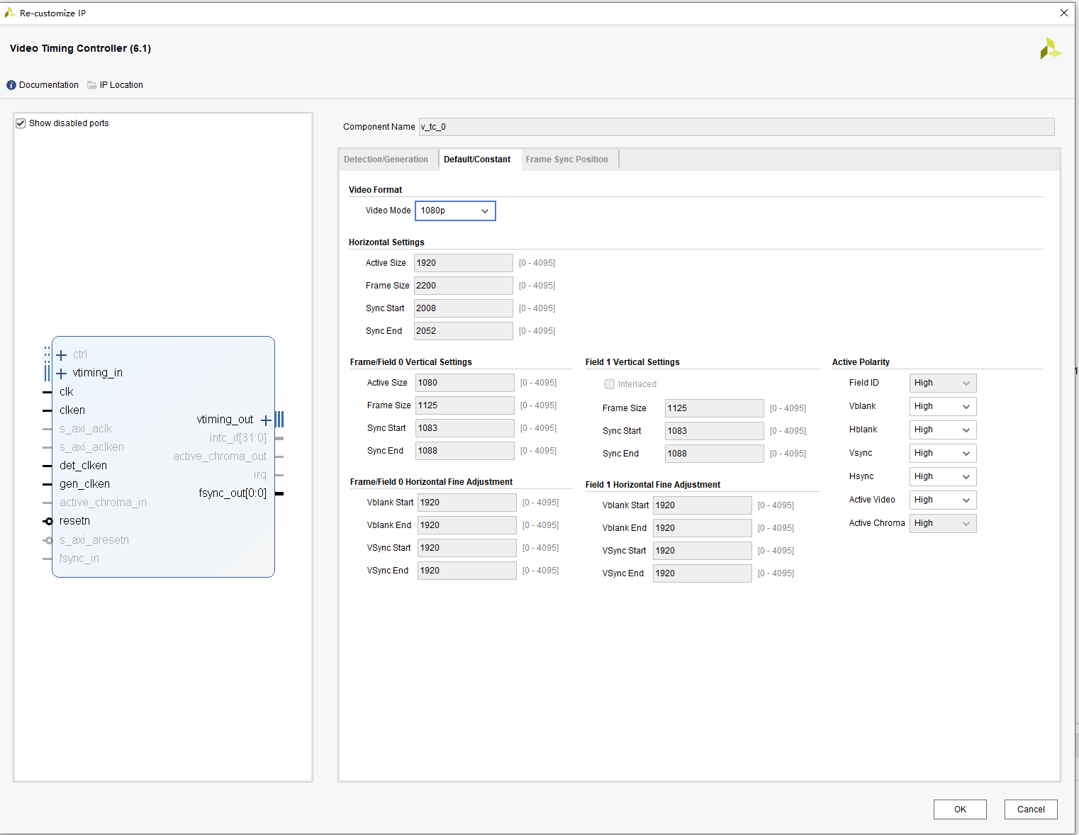Click the IP Location folder icon
This screenshot has width=1079, height=835.
point(92,84)
